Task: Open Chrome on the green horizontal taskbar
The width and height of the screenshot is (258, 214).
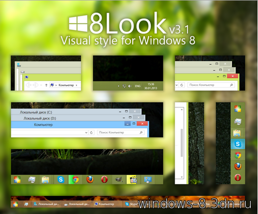Action: (75, 179)
